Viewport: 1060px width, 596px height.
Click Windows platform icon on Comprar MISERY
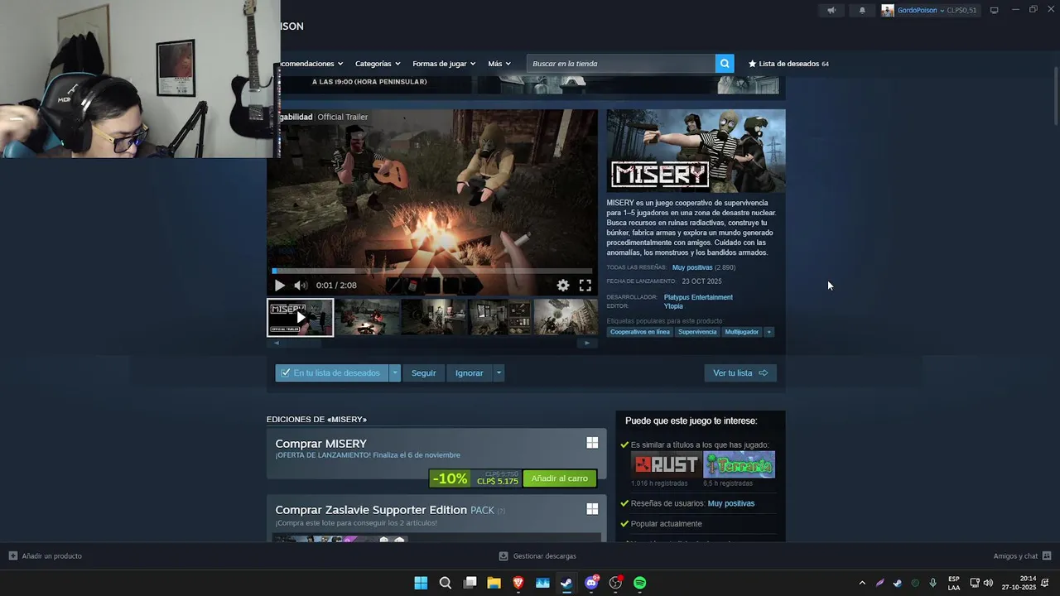(x=592, y=443)
